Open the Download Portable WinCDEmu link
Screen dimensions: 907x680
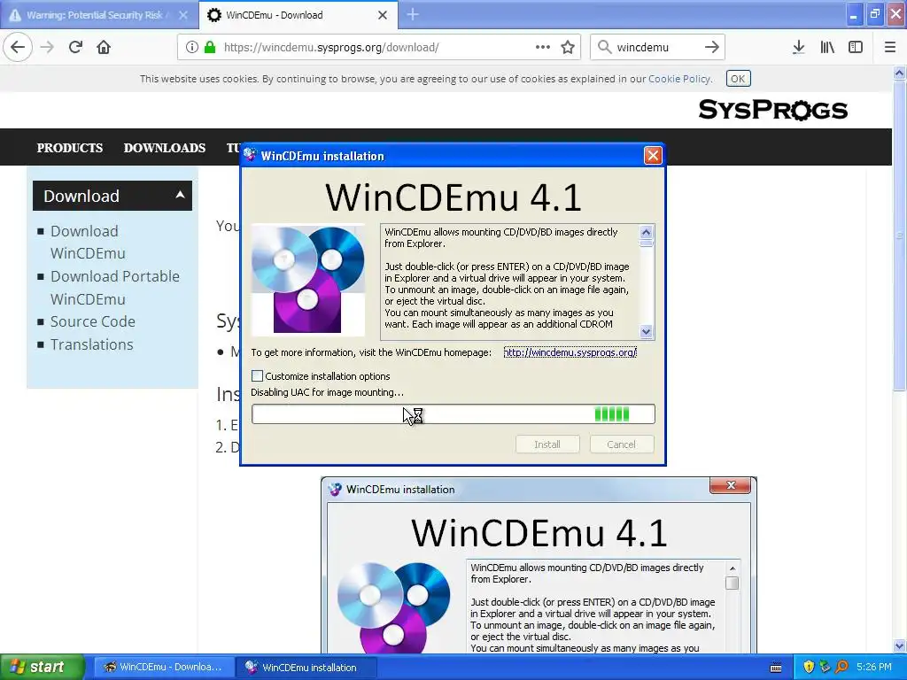pos(115,288)
